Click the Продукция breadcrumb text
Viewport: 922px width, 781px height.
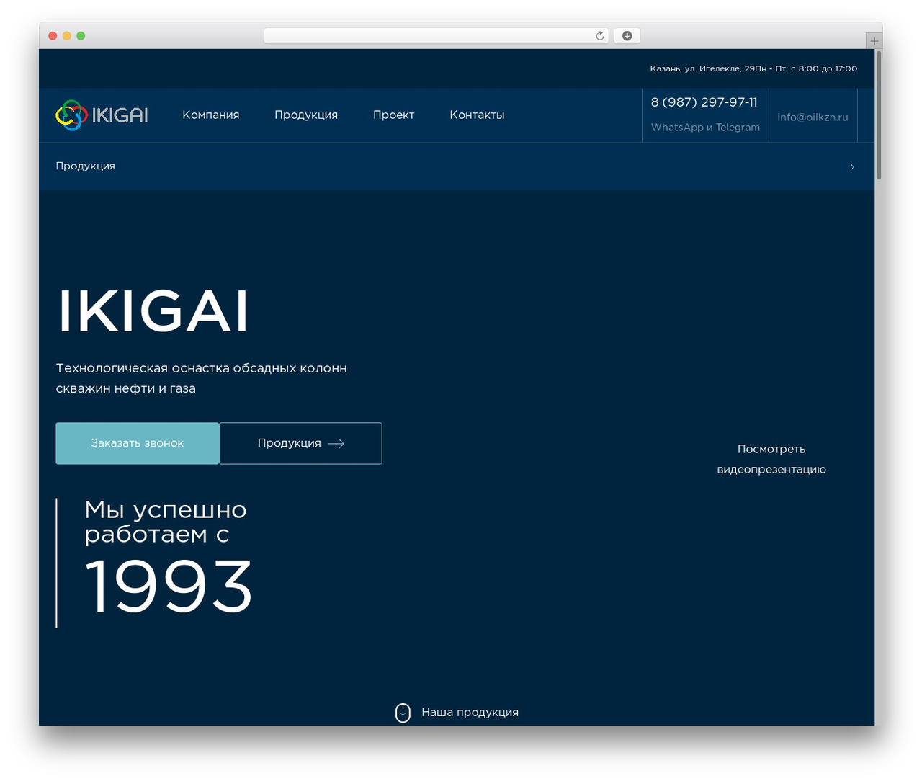point(86,166)
